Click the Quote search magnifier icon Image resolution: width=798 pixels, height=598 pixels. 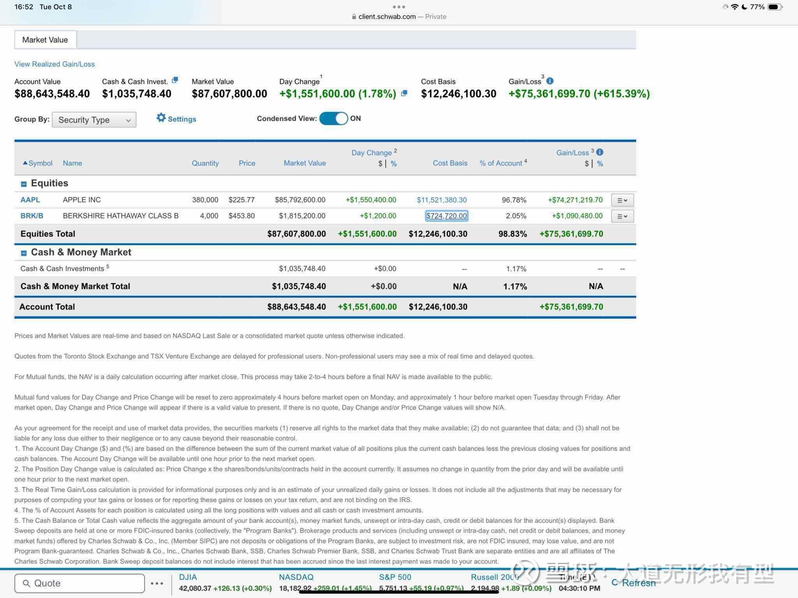[26, 583]
